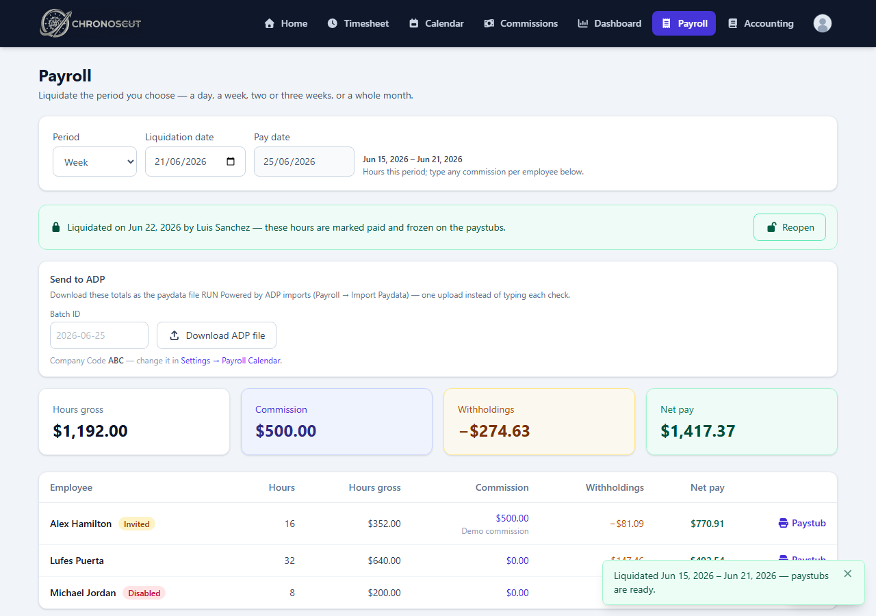Open the Calendar nav item
Image resolution: width=876 pixels, height=616 pixels.
[437, 23]
